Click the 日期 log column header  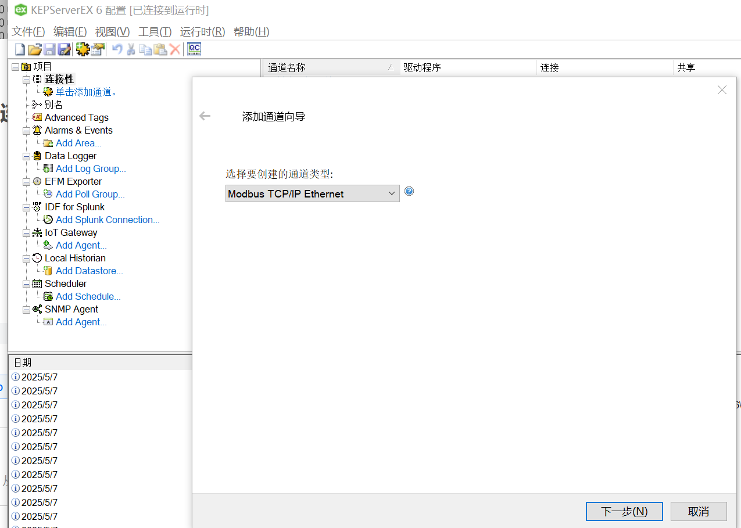[x=100, y=362]
